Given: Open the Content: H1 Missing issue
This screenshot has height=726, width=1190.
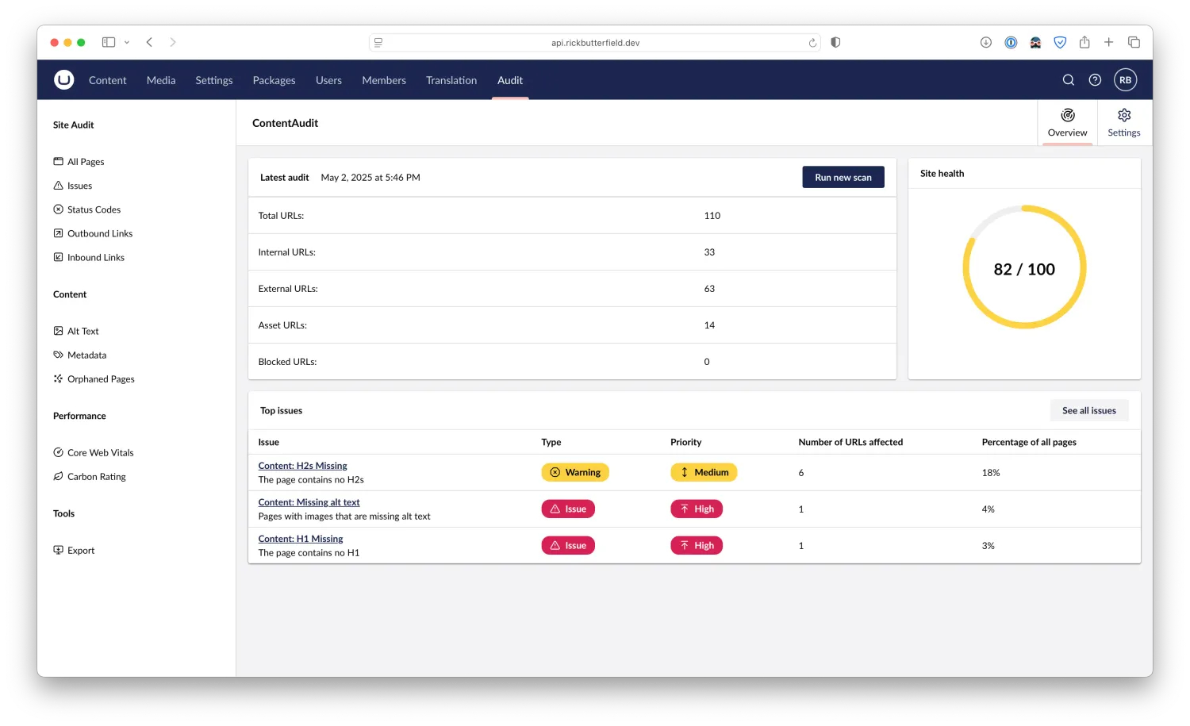Looking at the screenshot, I should pyautogui.click(x=300, y=538).
